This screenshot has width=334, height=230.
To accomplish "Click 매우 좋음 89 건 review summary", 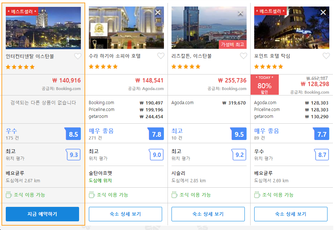I will pos(267,134).
